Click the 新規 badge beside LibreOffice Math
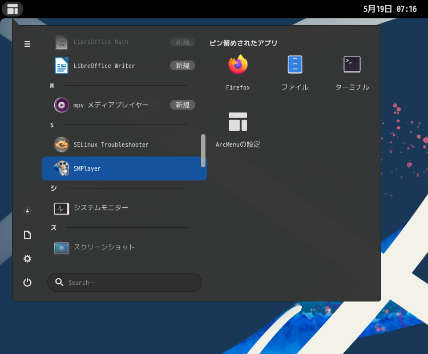This screenshot has width=428, height=354. pos(183,42)
